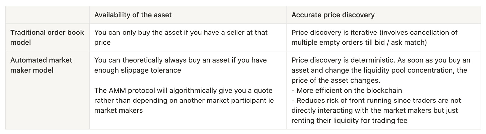
Task: Click the 'price of the asset changes' line
Action: pos(336,80)
